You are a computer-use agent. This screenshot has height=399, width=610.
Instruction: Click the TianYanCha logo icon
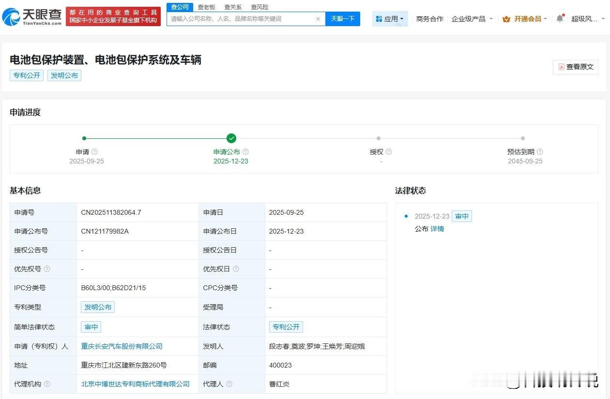[11, 17]
